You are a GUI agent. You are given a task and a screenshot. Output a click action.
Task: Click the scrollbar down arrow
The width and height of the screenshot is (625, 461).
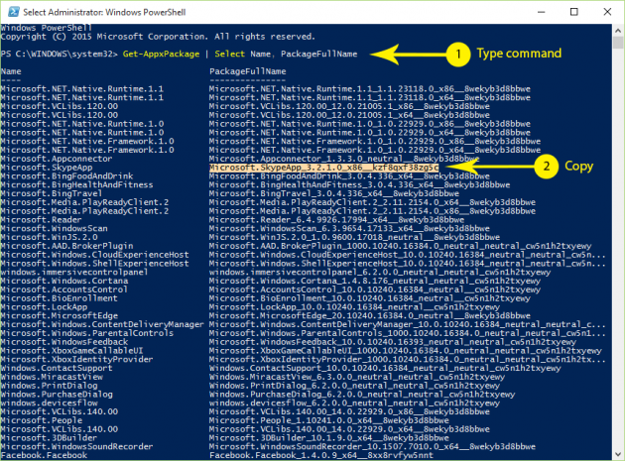click(616, 453)
